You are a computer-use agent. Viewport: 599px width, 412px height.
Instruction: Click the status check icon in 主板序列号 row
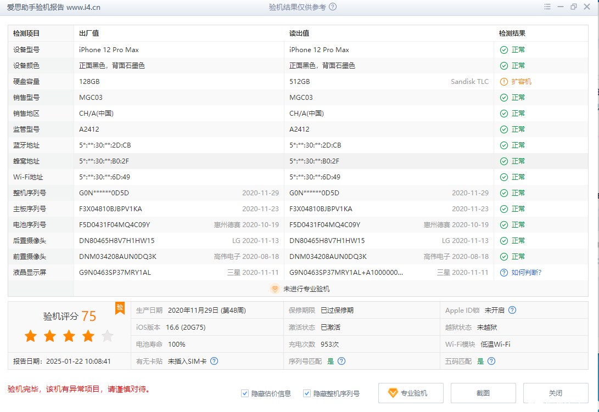[x=504, y=209]
